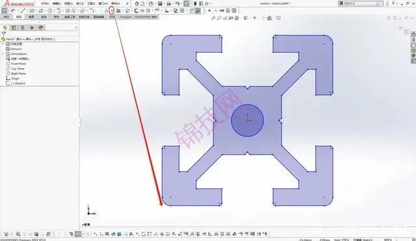Select the Convert Entities tool
The image size is (416, 241).
(127, 10)
